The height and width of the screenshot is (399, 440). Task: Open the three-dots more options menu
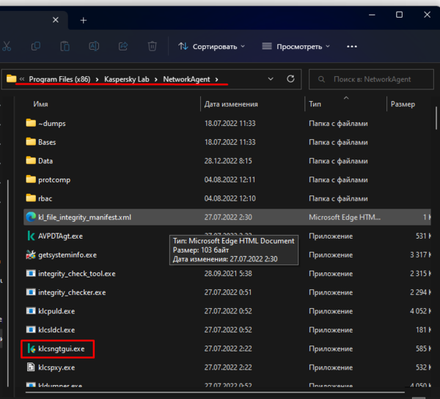coord(351,46)
